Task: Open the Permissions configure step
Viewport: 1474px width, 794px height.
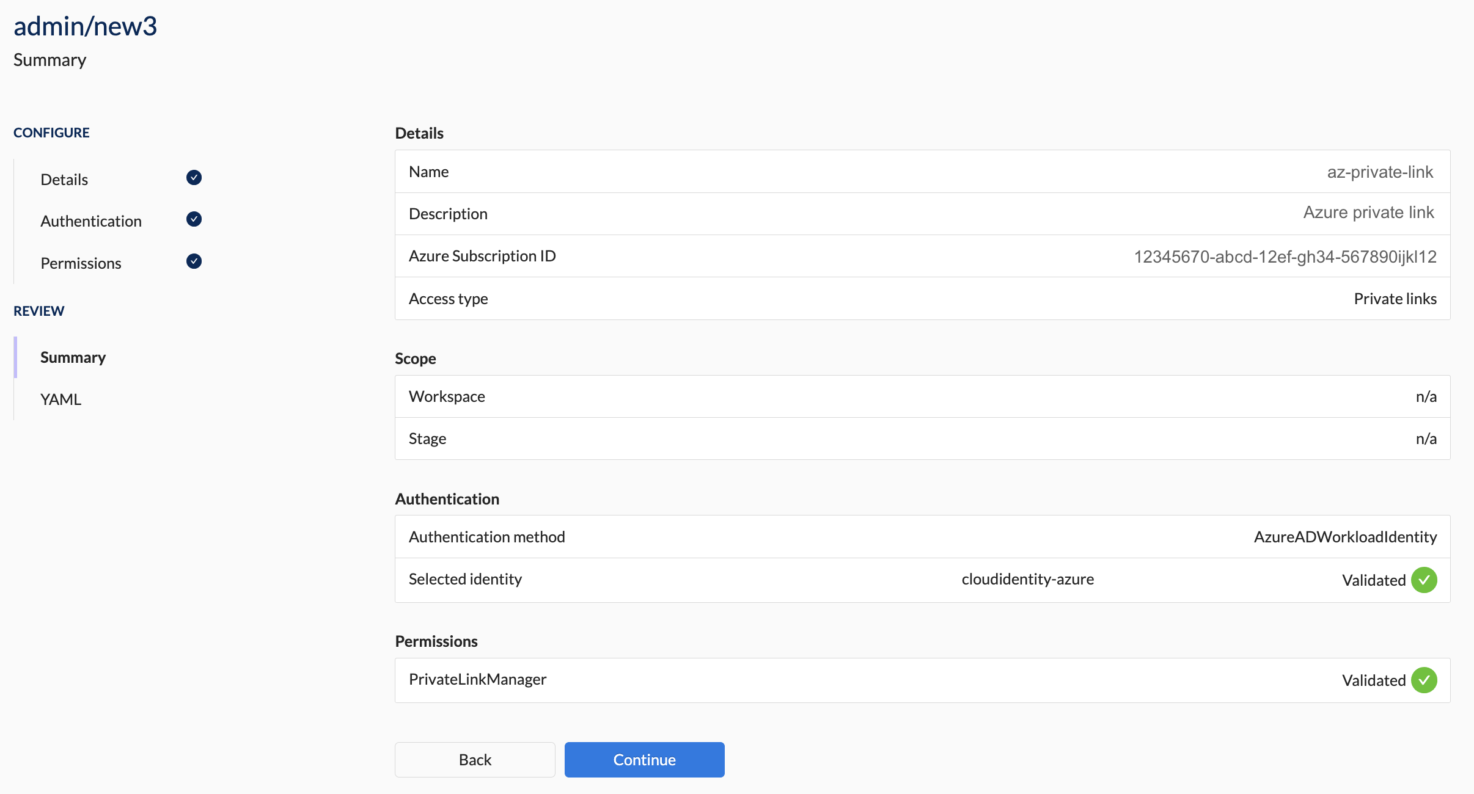Action: (81, 263)
